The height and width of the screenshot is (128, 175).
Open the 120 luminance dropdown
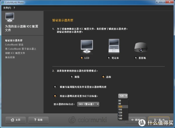click(x=123, y=96)
